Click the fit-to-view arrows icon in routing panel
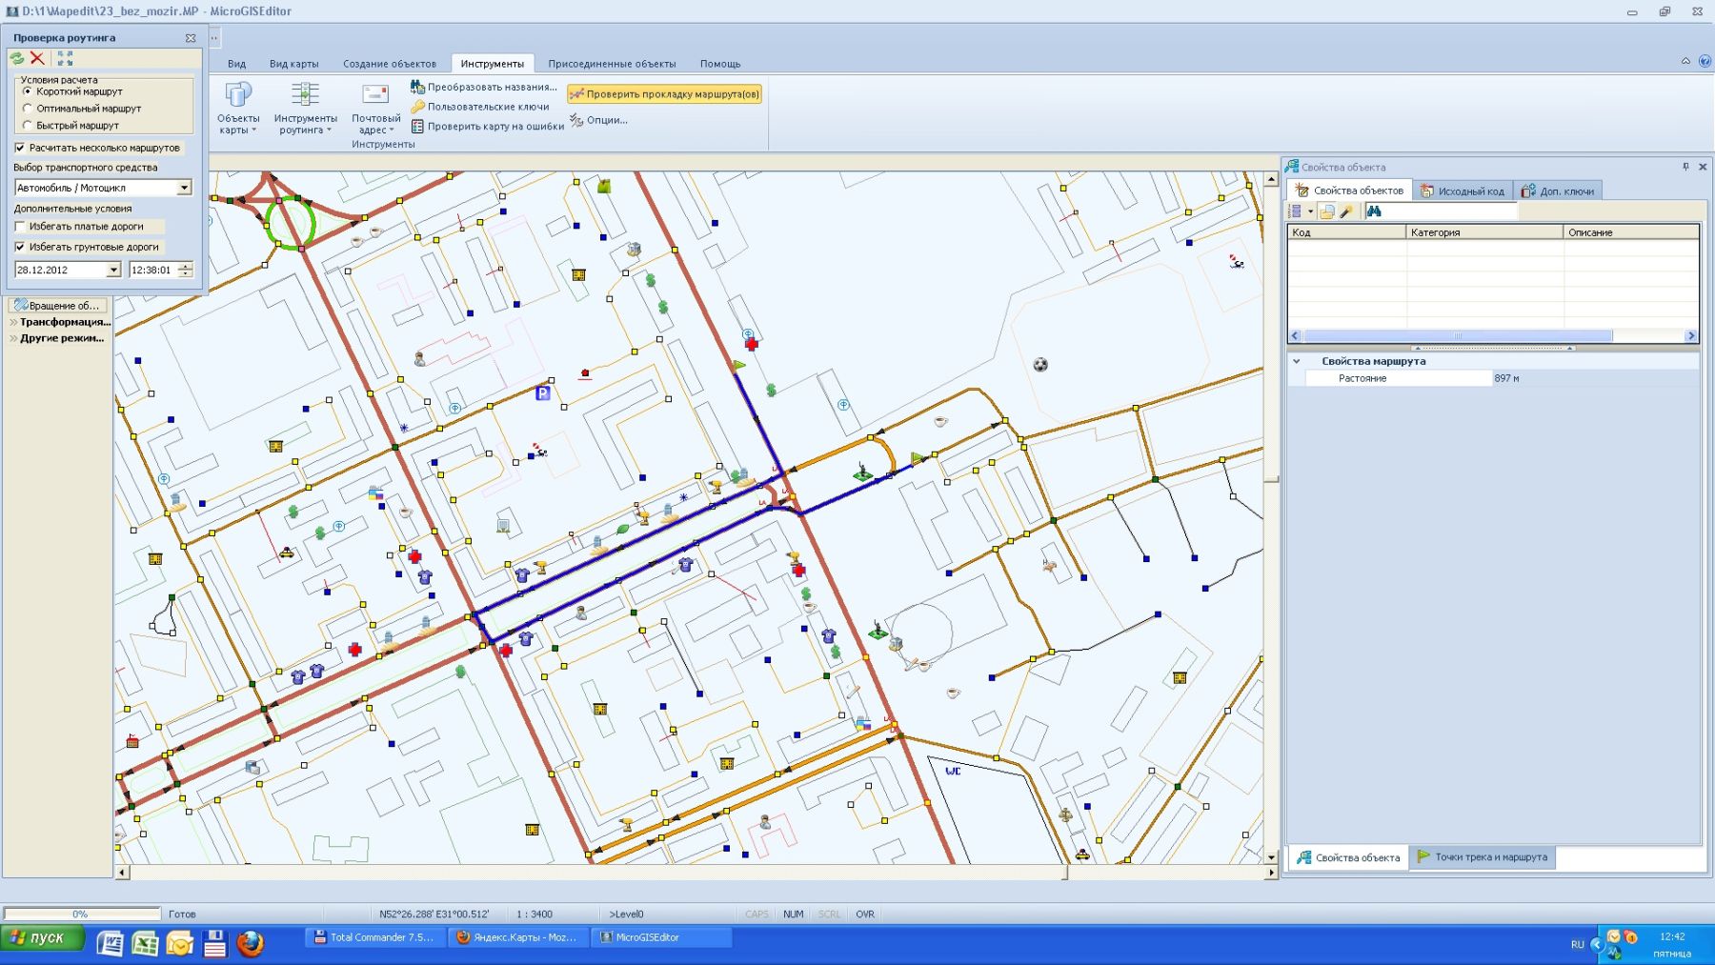The height and width of the screenshot is (965, 1715). click(x=65, y=59)
